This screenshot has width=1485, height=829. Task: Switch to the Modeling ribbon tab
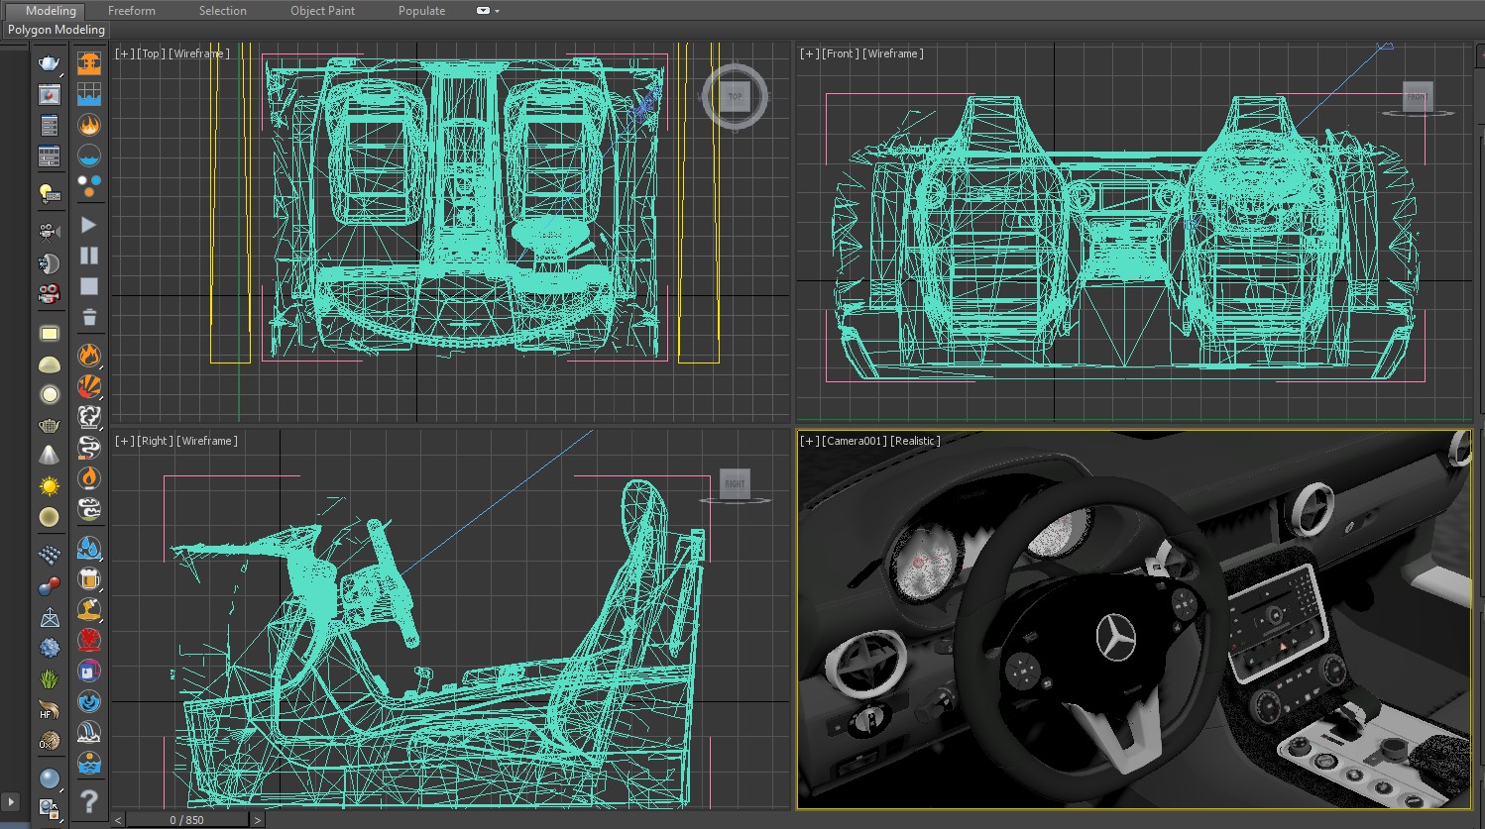click(51, 11)
